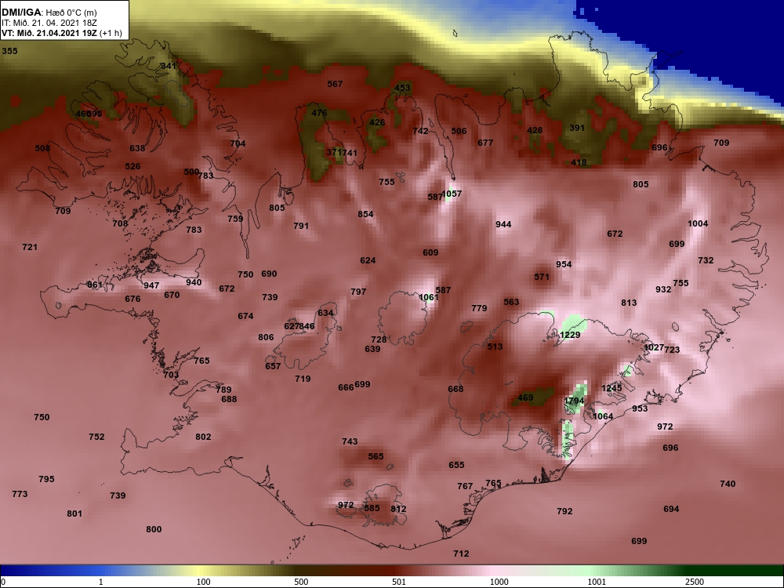
Task: Click the 1229 height value
Action: 570,335
